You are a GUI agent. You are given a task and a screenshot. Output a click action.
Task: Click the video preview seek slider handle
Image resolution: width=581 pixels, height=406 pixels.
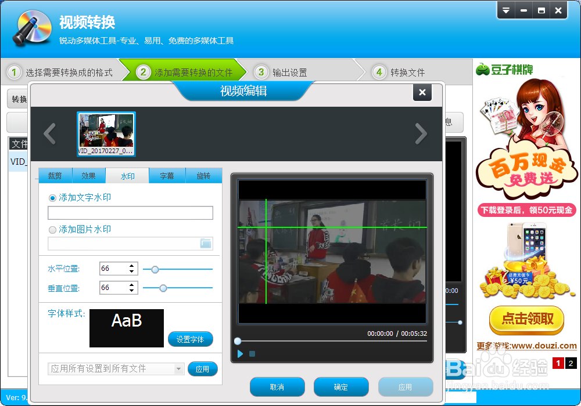pyautogui.click(x=238, y=341)
